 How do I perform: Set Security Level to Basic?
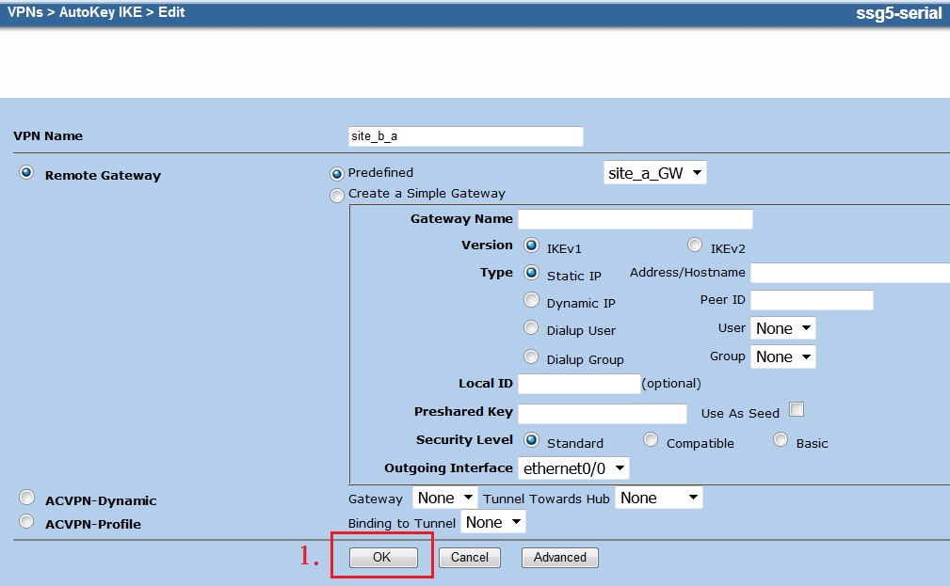click(x=780, y=440)
